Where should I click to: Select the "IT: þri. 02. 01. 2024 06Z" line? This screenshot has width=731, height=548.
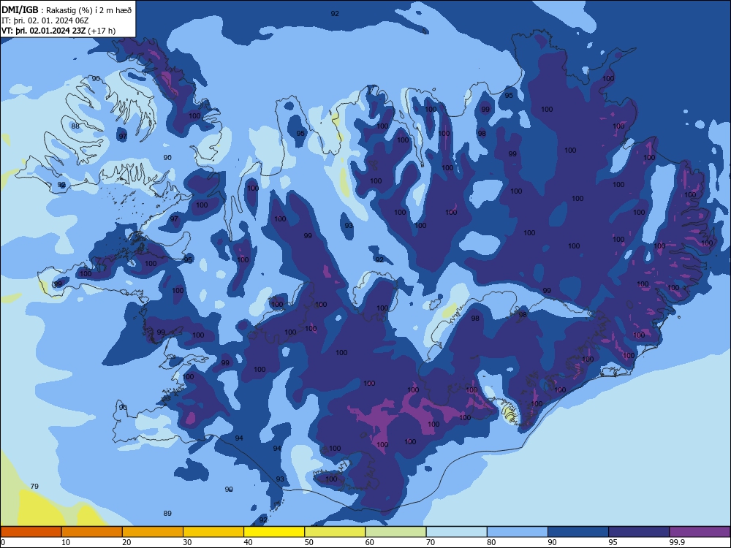coord(44,20)
